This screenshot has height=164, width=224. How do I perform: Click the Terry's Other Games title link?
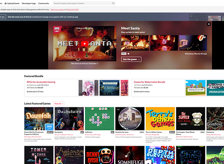154,132
